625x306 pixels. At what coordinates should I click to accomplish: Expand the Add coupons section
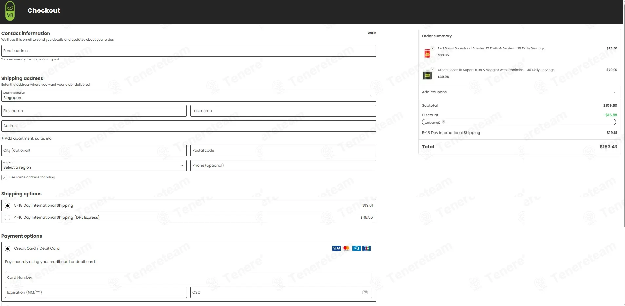[519, 92]
